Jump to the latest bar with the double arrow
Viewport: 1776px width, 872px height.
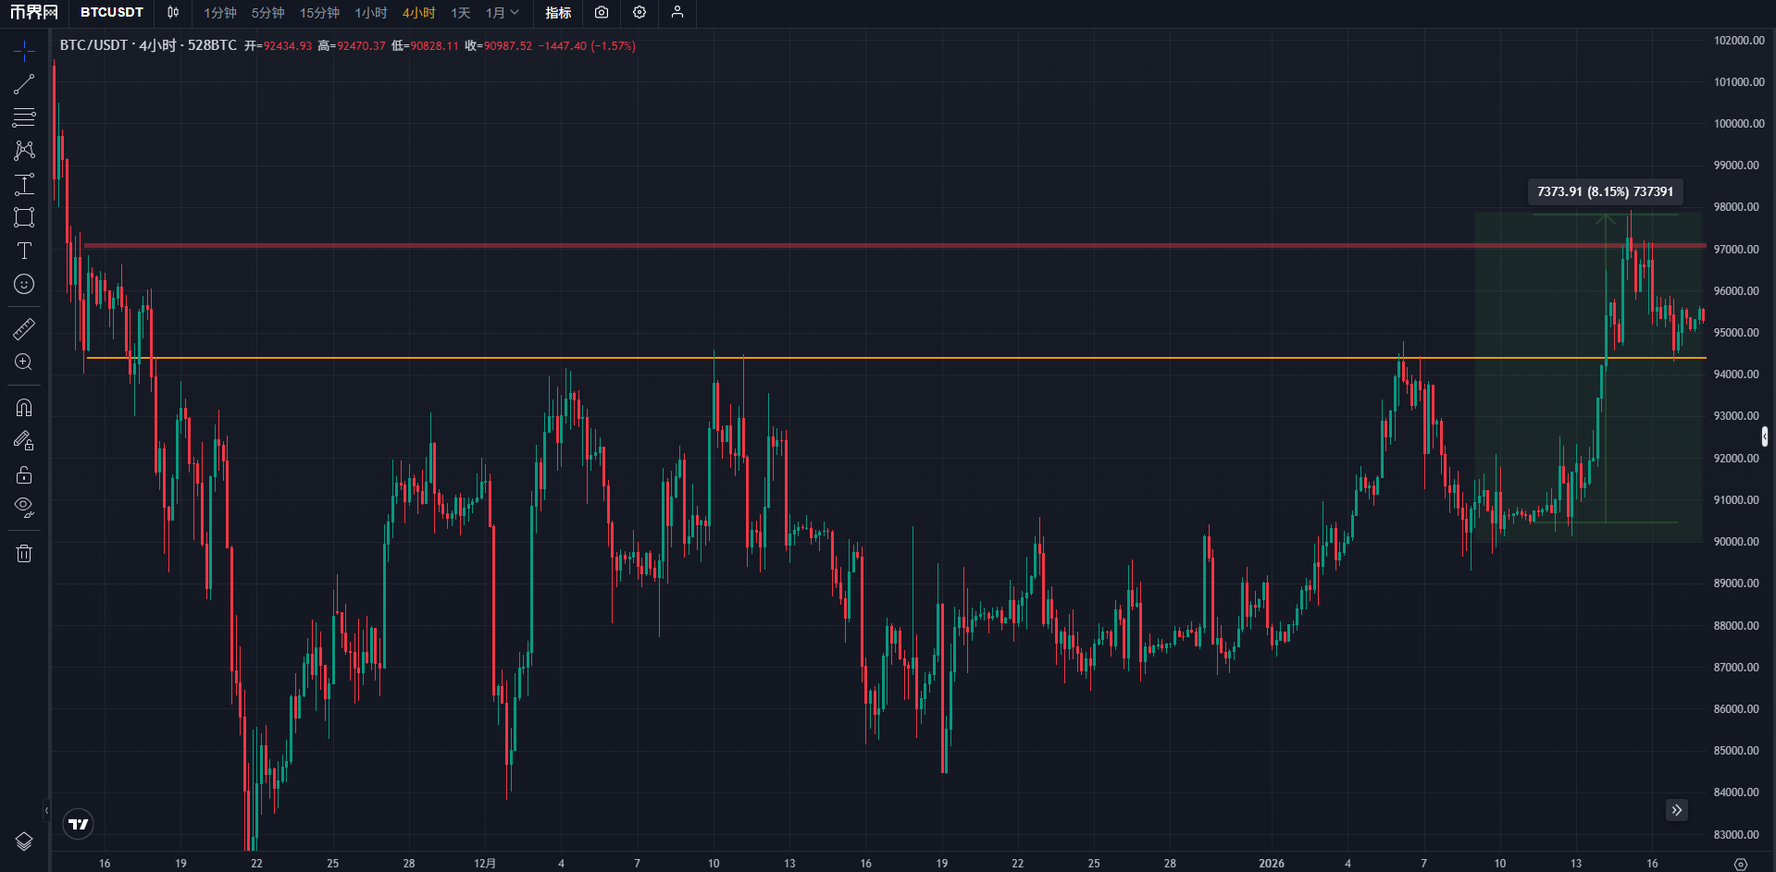pyautogui.click(x=1677, y=810)
